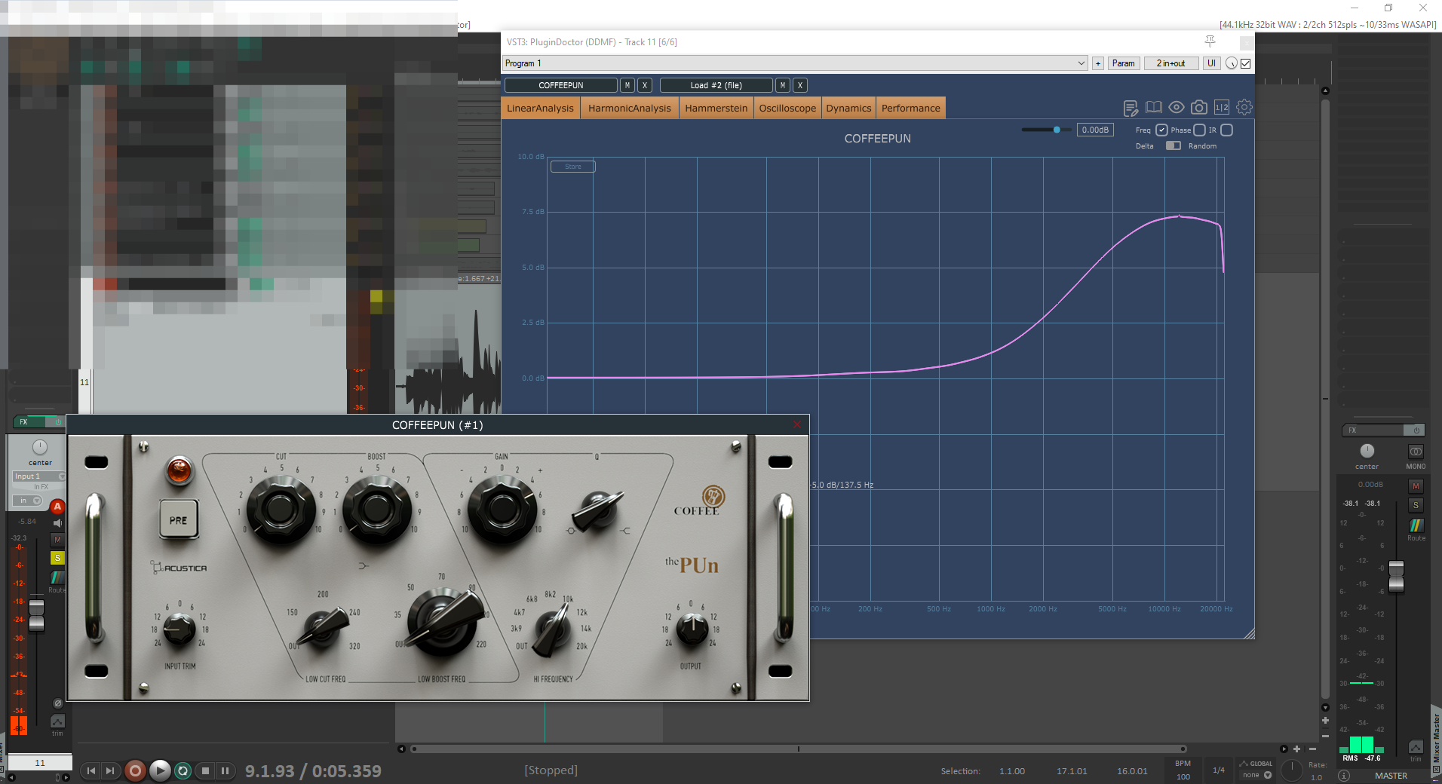Start playback with the play button
This screenshot has width=1442, height=784.
pos(160,770)
